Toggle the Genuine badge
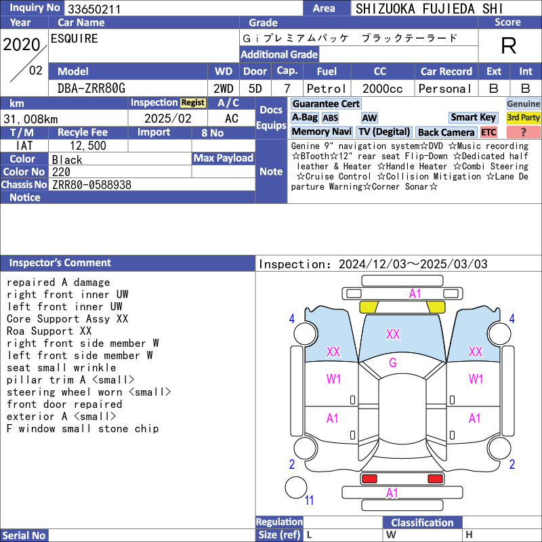Screen dimensions: 542x542 [x=524, y=104]
